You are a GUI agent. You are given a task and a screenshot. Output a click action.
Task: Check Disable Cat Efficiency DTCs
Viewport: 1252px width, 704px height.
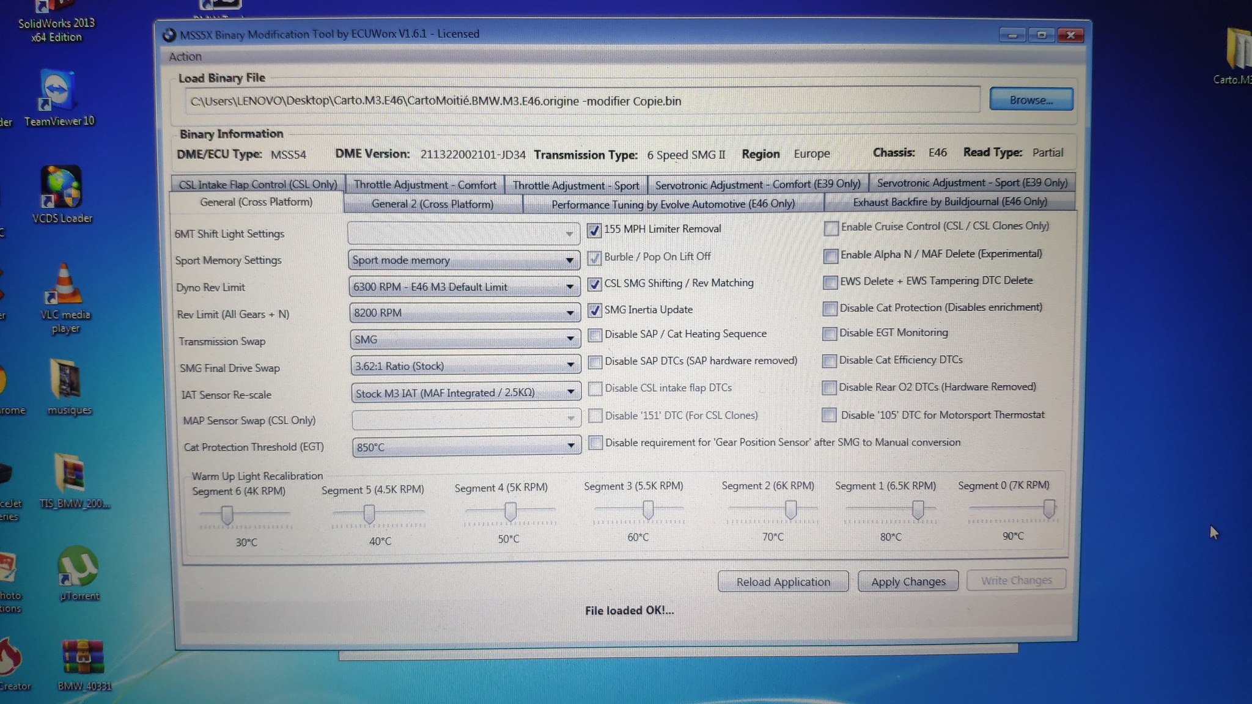[x=829, y=361]
